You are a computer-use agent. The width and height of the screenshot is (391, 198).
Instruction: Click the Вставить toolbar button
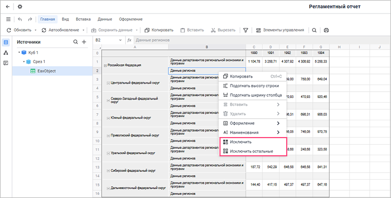coord(192,30)
